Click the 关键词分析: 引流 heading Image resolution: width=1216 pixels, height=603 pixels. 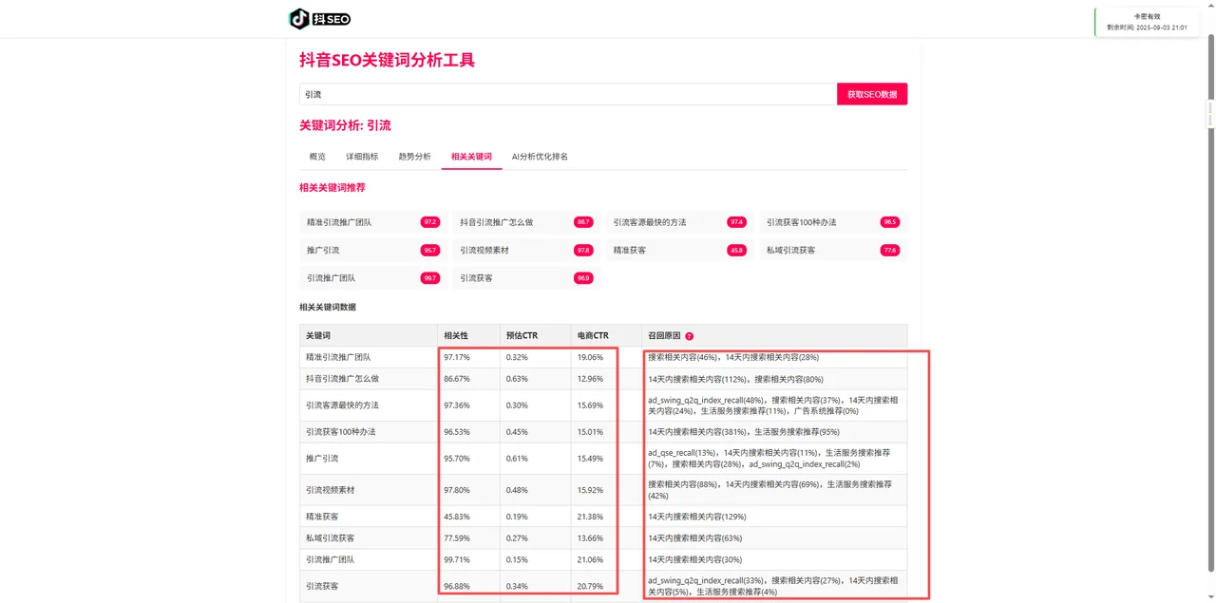[x=345, y=125]
